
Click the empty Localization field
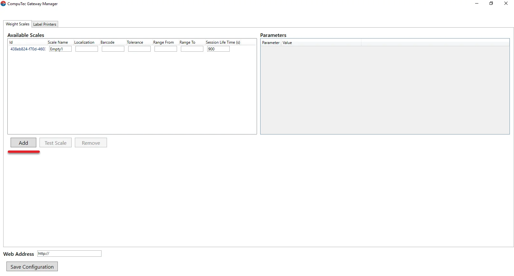86,49
